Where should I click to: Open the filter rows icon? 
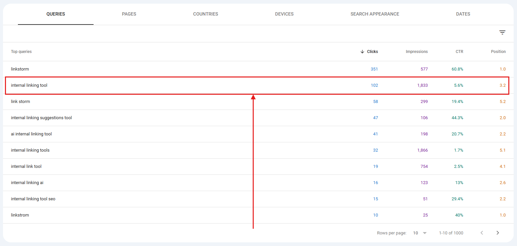[502, 32]
